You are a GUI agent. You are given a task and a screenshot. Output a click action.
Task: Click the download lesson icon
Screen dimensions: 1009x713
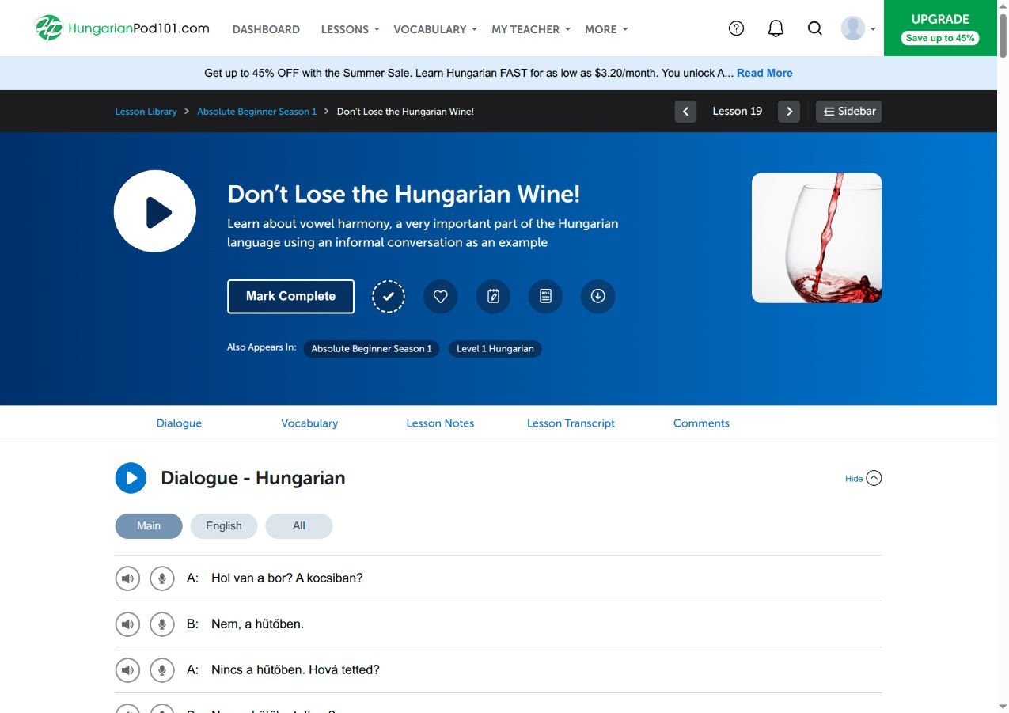coord(598,297)
